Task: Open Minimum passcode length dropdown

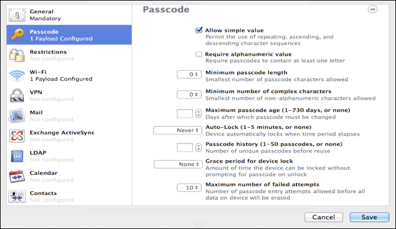Action: click(189, 74)
